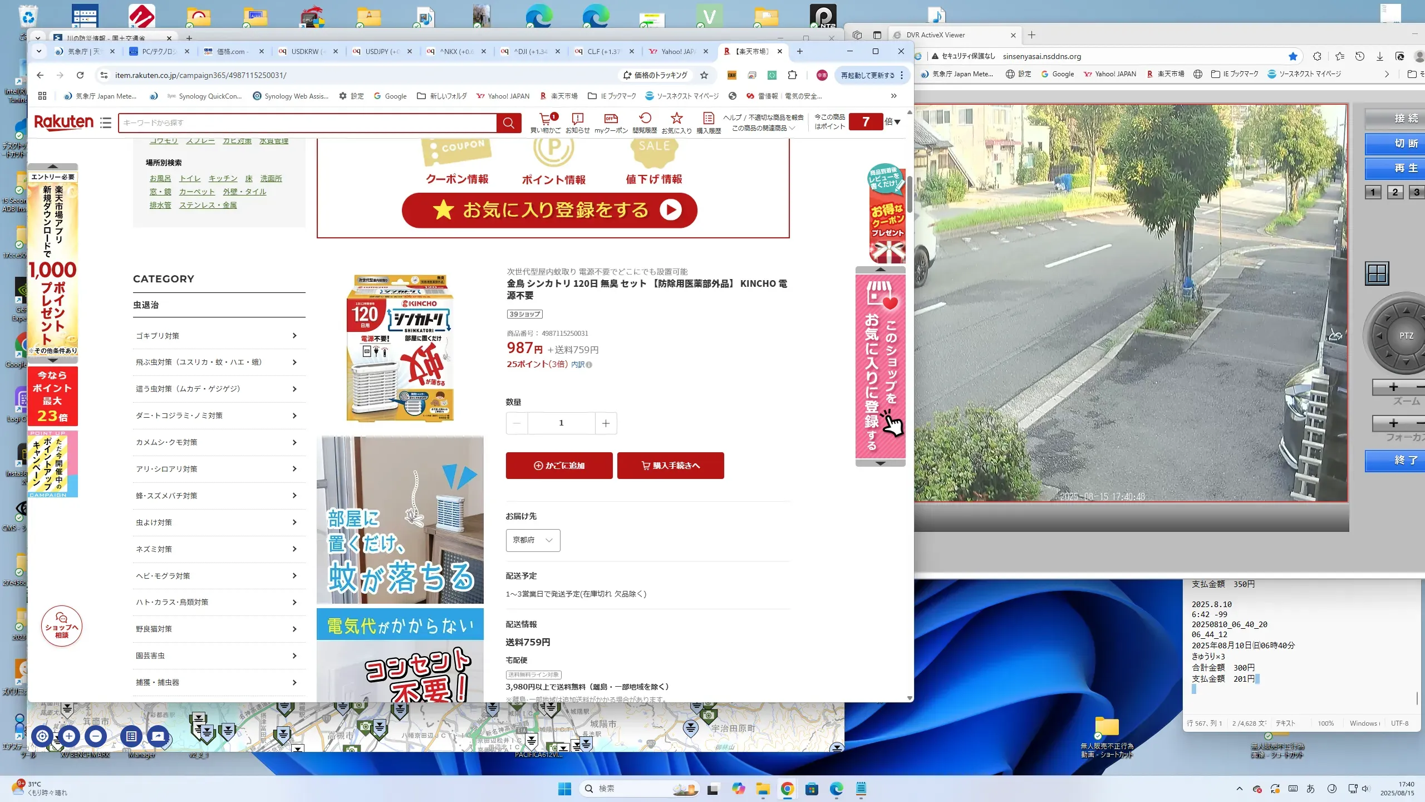Click the red search magnifier button
This screenshot has height=802, width=1425.
coord(509,123)
